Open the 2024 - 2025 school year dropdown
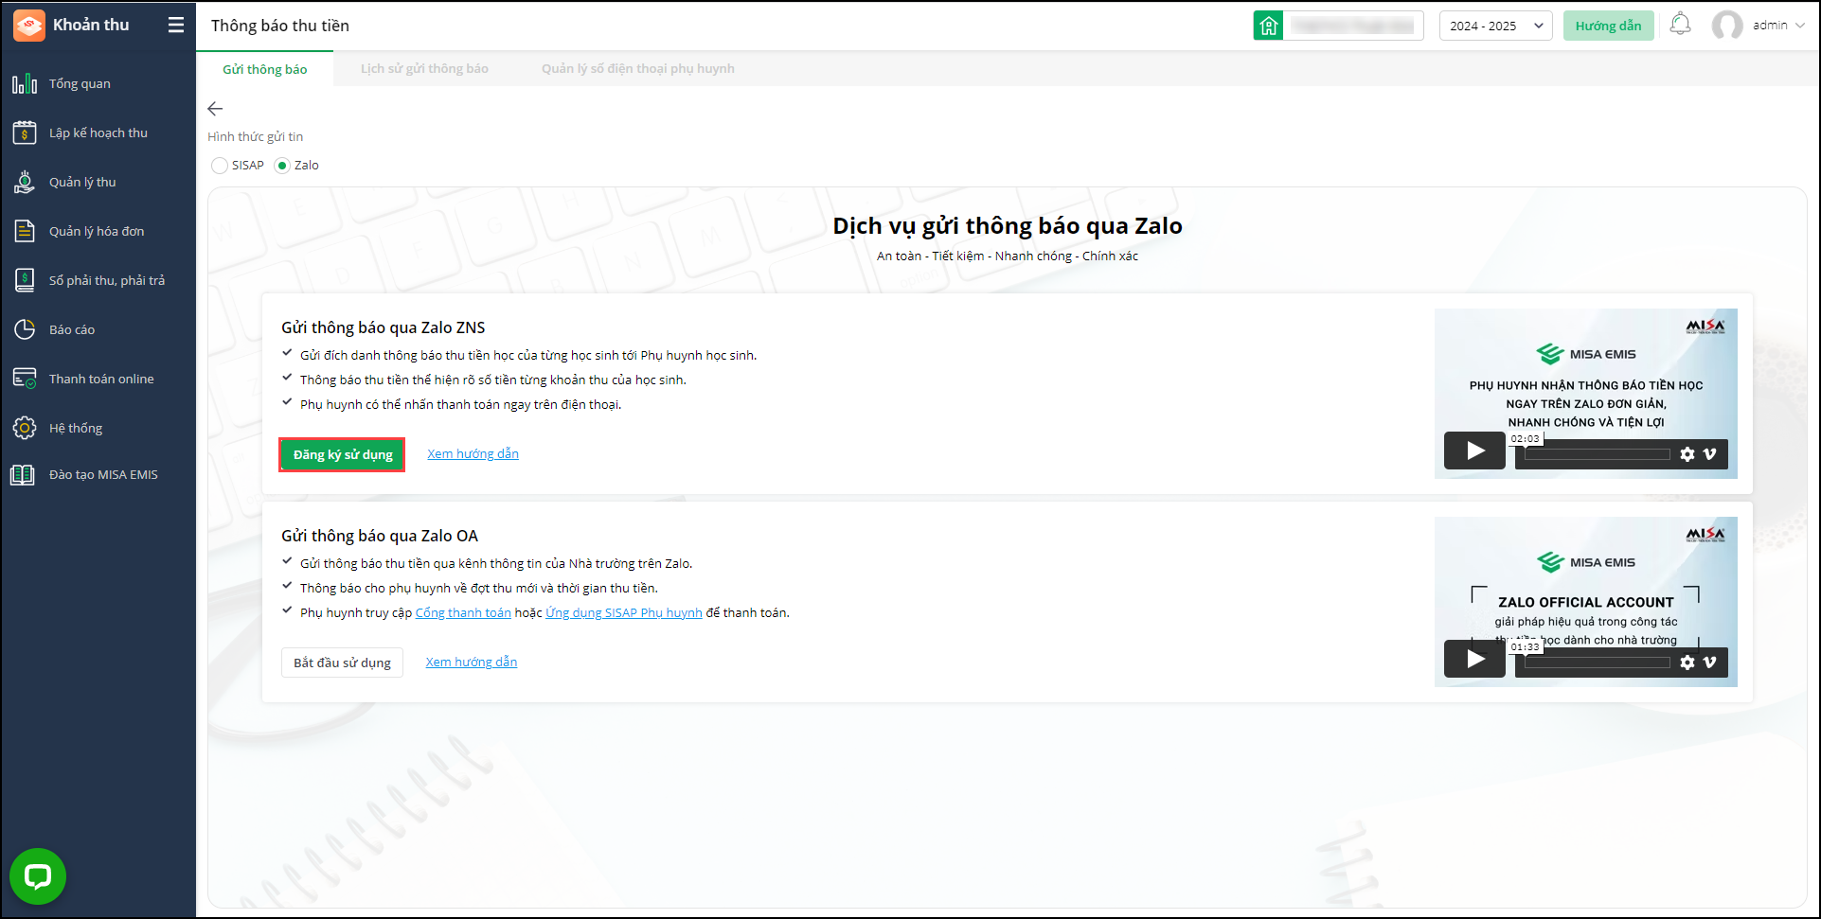The height and width of the screenshot is (919, 1821). pyautogui.click(x=1495, y=26)
